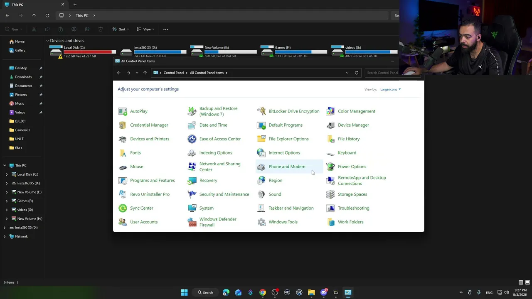
Task: Open the AutoPlay icon in Control Panel
Action: click(123, 111)
